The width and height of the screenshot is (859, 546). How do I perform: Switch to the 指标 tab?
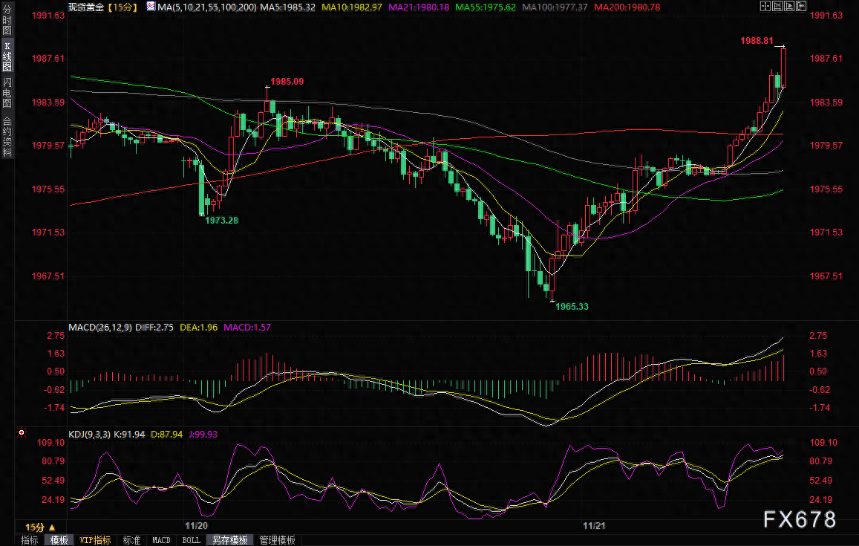click(x=28, y=540)
